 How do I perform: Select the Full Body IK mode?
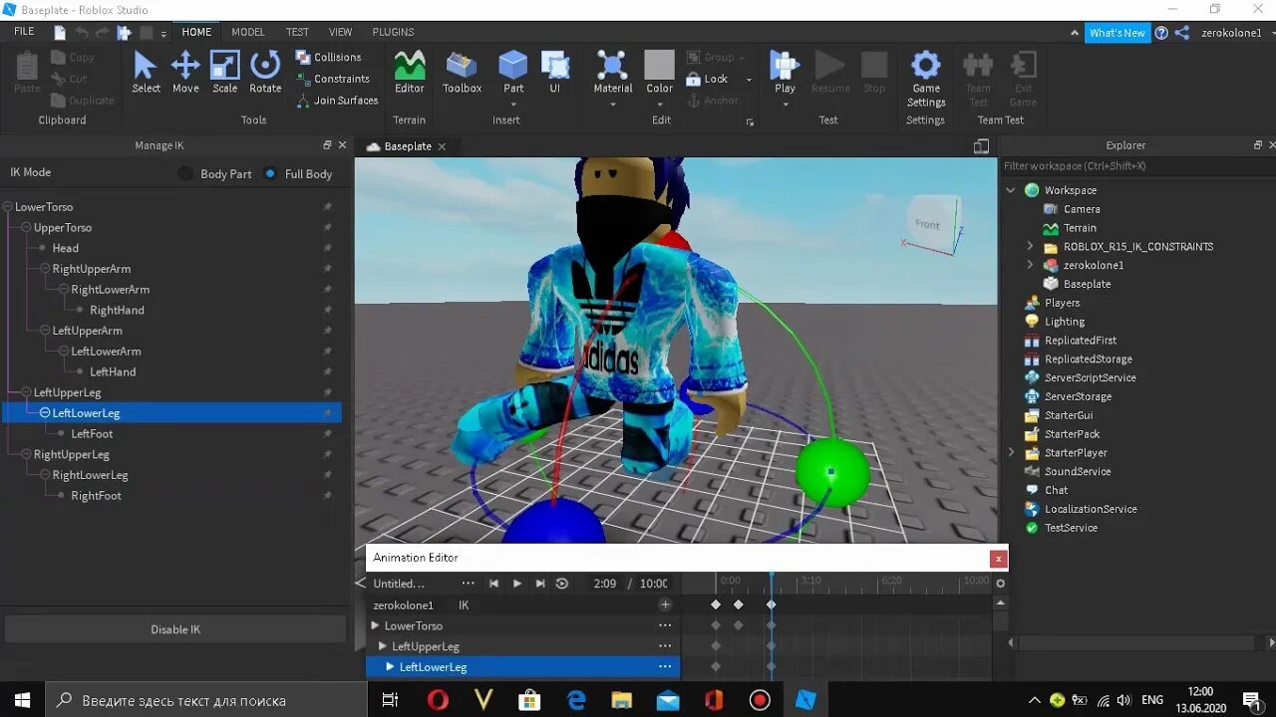point(270,173)
